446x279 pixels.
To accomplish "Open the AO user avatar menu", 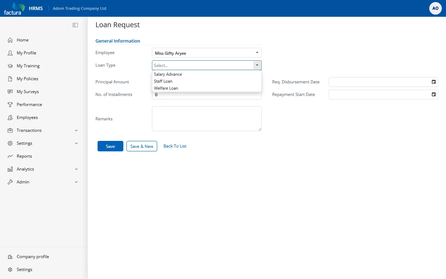I will 436,8.
